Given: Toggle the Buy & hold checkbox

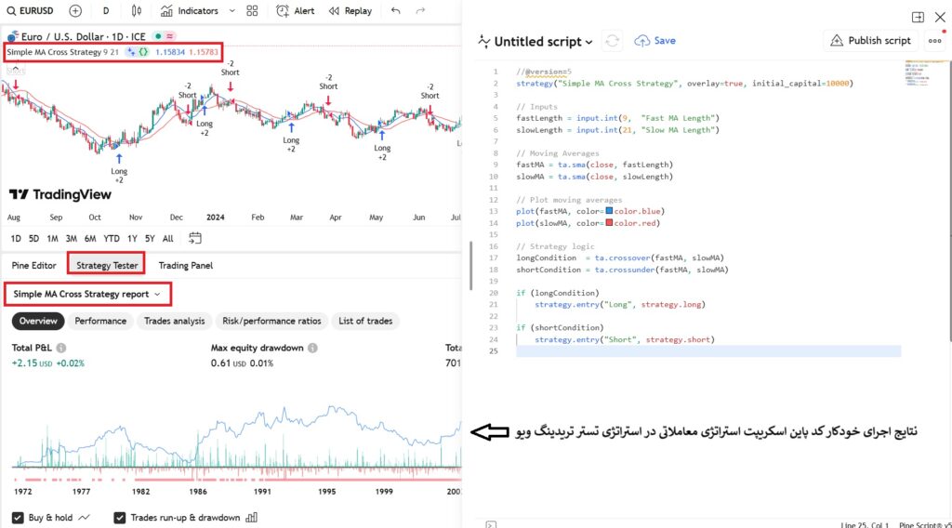Looking at the screenshot, I should [19, 518].
